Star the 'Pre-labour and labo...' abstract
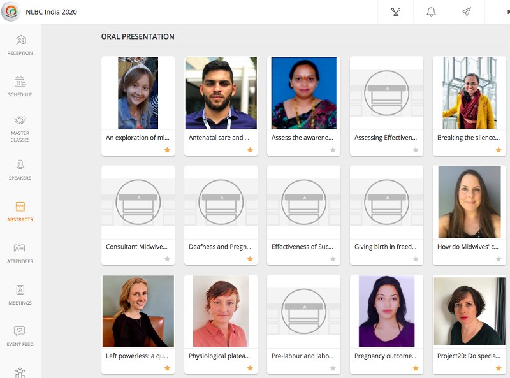This screenshot has height=378, width=510. (x=333, y=368)
